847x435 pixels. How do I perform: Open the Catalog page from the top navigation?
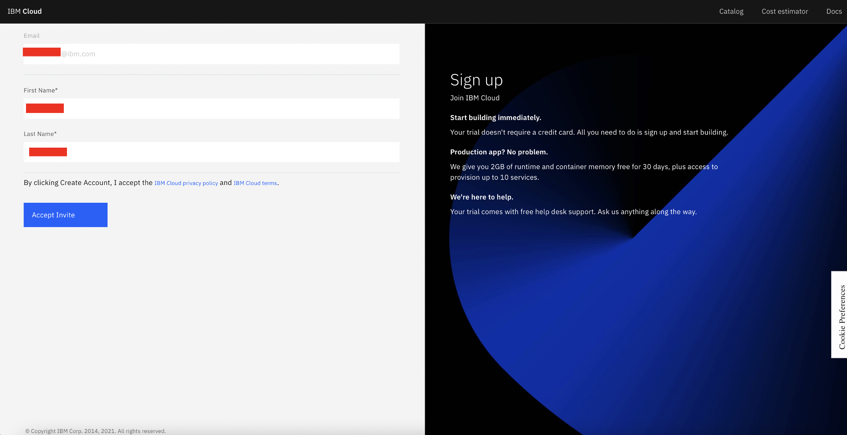tap(731, 11)
